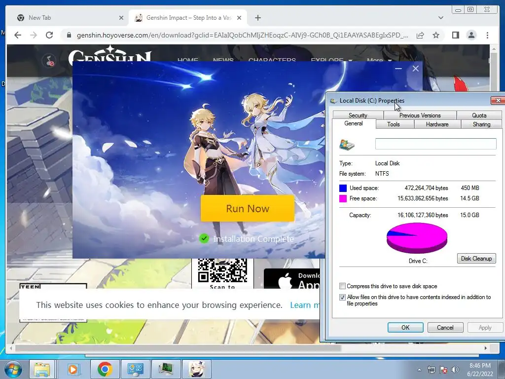Enable Compress this drive checkbox
Screen dimensions: 505x379
click(x=342, y=286)
